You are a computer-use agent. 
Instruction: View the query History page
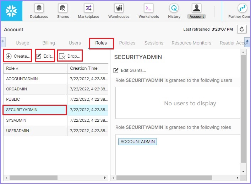pos(174,11)
